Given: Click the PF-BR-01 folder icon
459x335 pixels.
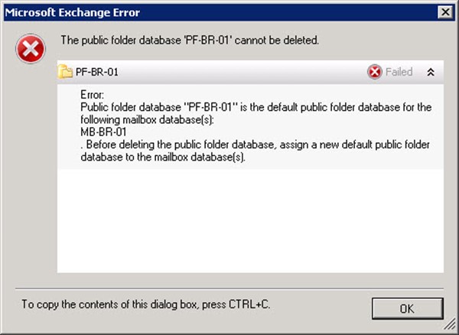Looking at the screenshot, I should 67,72.
